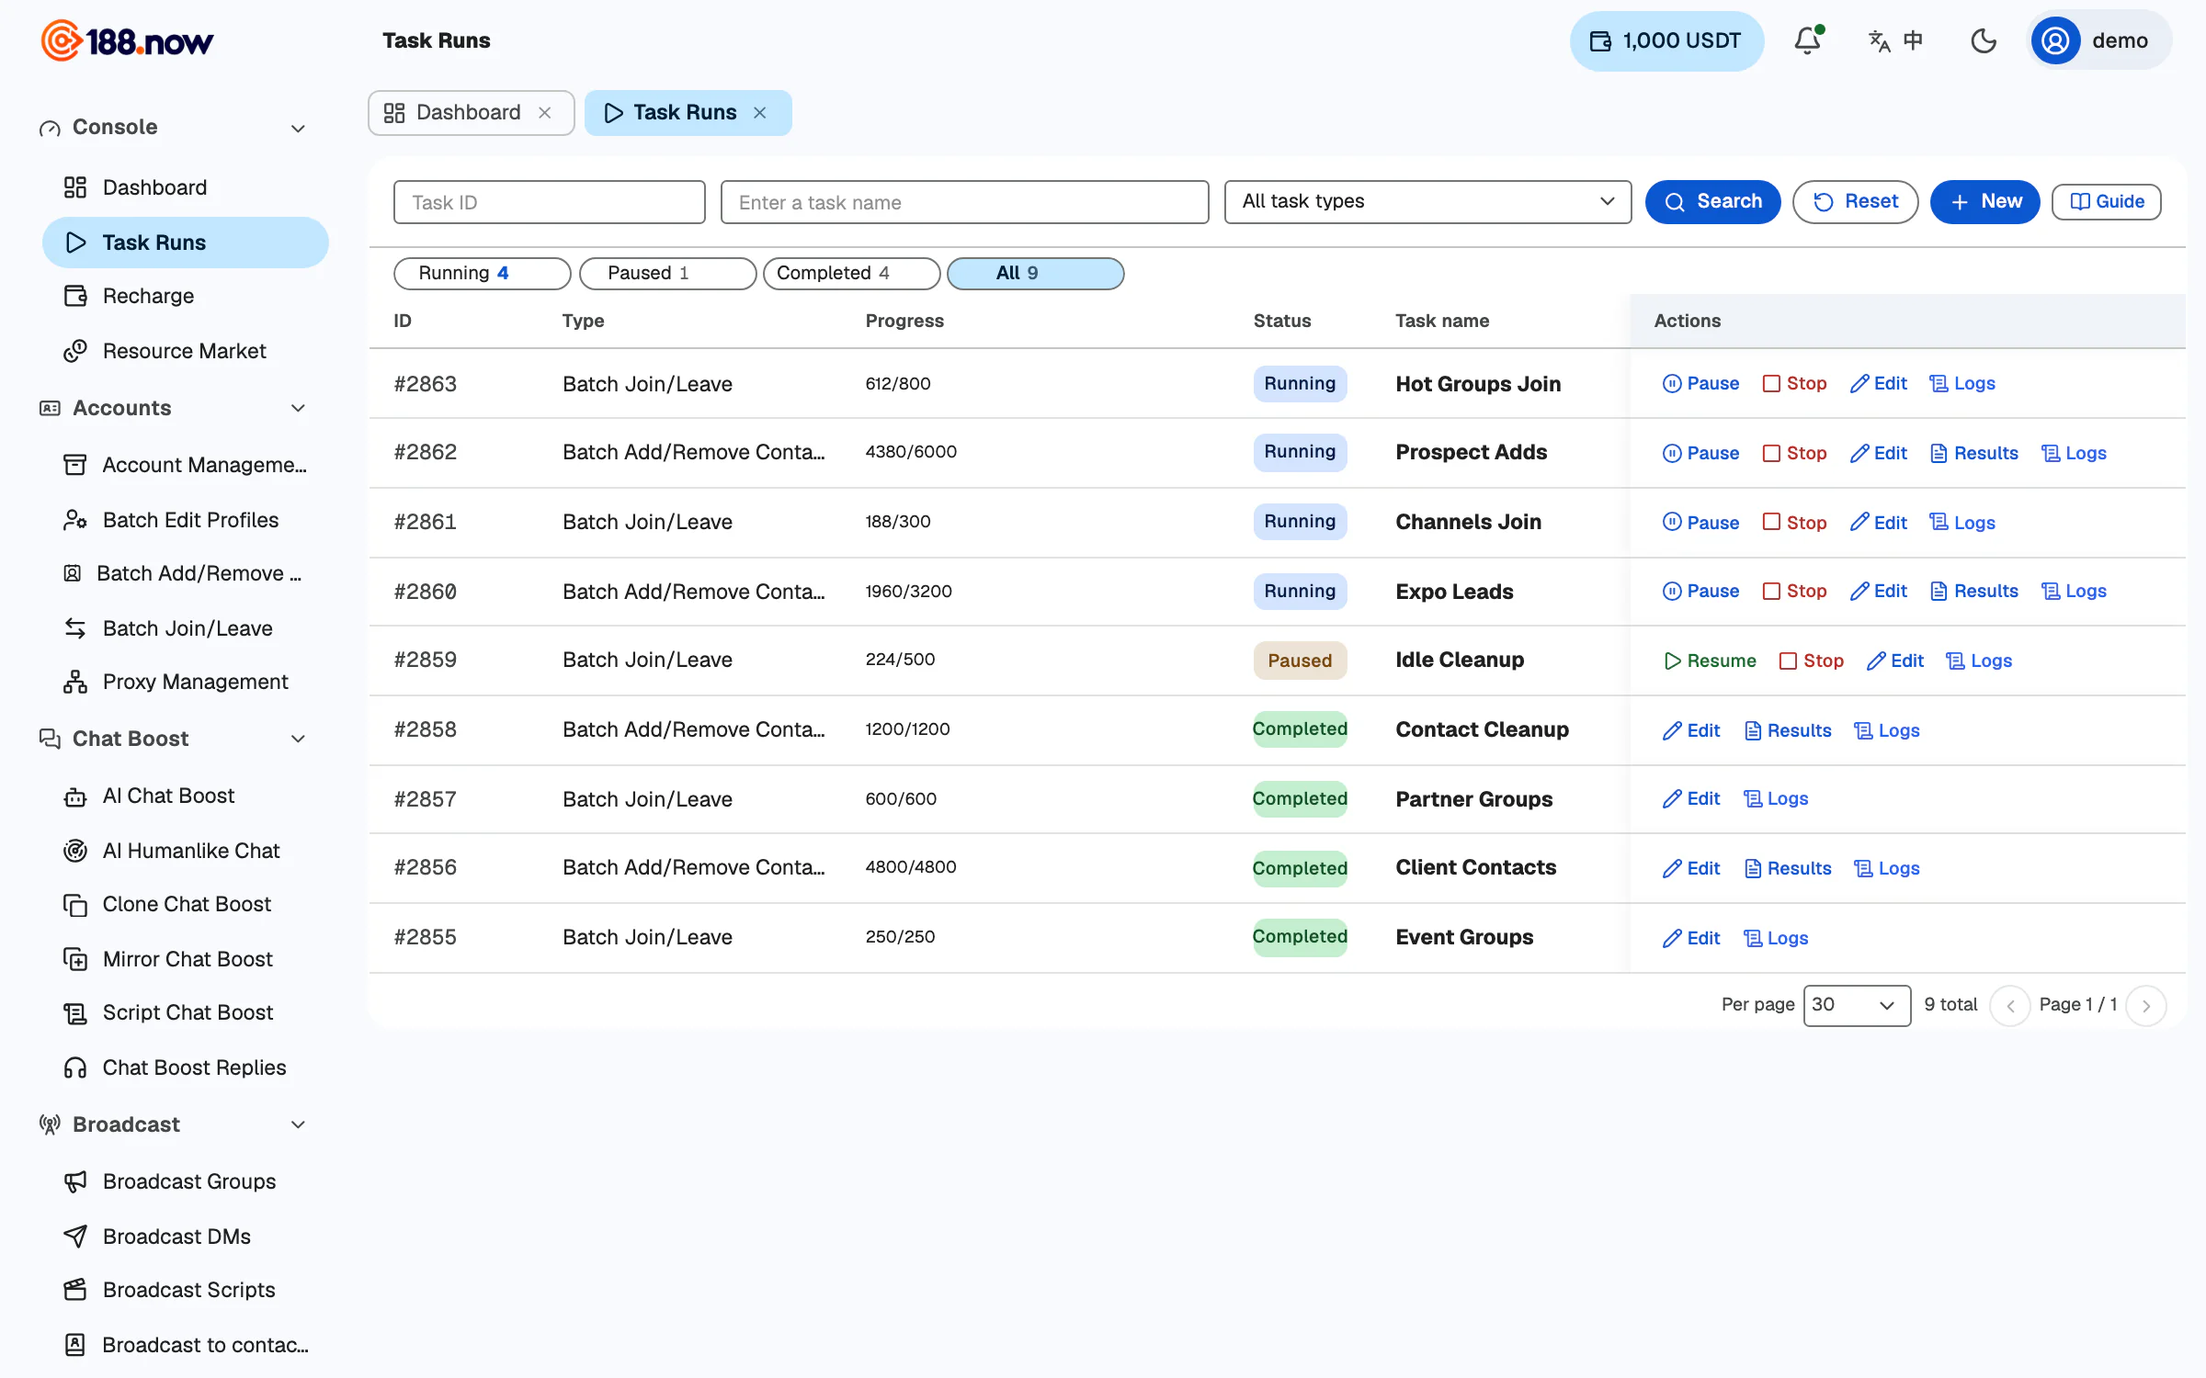
Task: Filter by Completed tasks
Action: pyautogui.click(x=851, y=273)
